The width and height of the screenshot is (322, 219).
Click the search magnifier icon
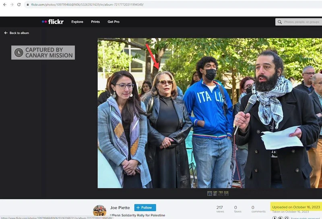(280, 22)
